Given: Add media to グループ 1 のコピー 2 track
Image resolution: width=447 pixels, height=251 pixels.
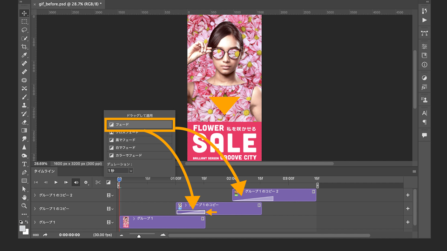Looking at the screenshot, I should 408,195.
